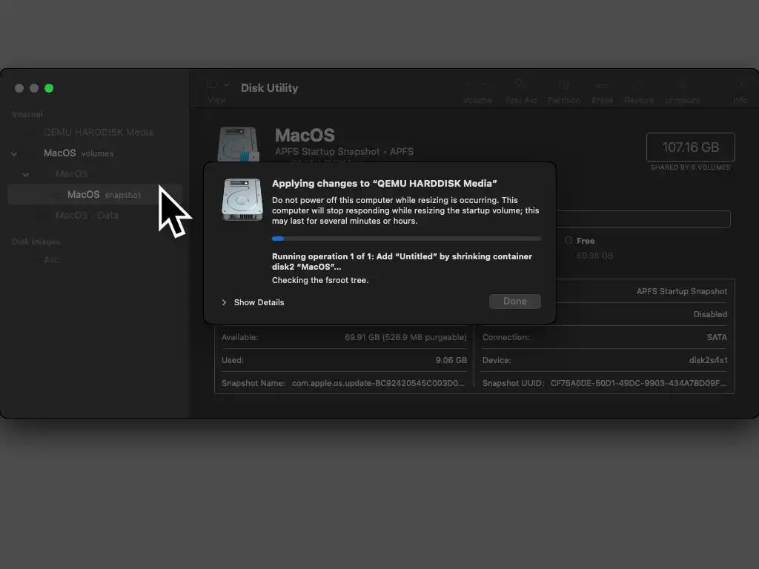Collapse the MacOS volumes container chevron
Viewport: 759px width, 569px height.
point(14,154)
